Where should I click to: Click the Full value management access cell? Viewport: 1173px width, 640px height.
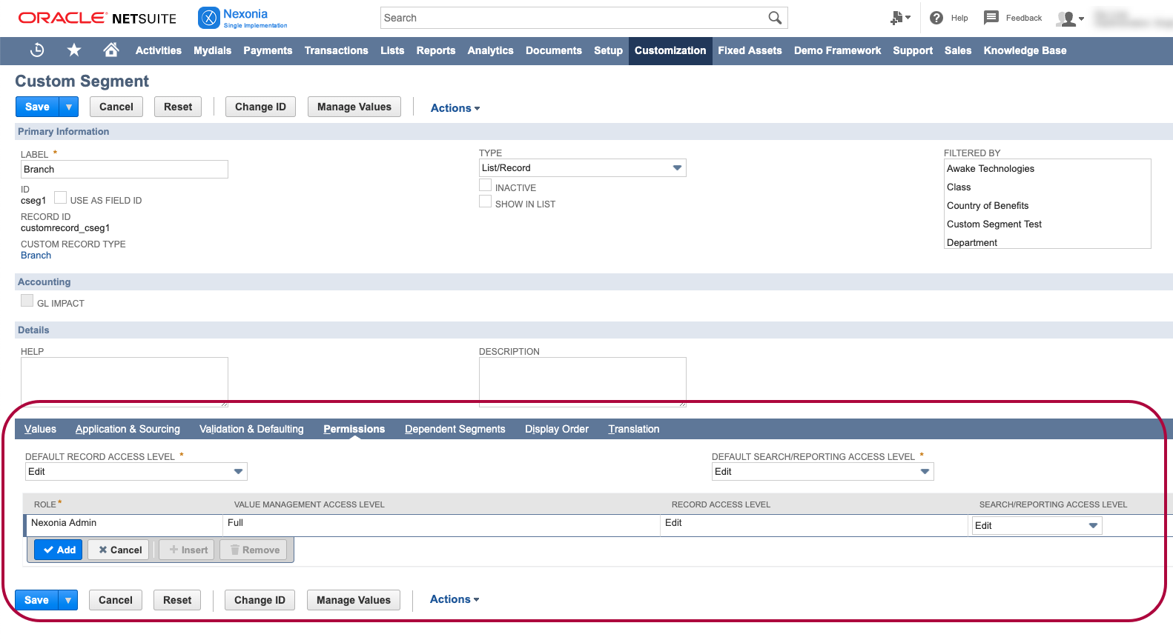(x=441, y=525)
